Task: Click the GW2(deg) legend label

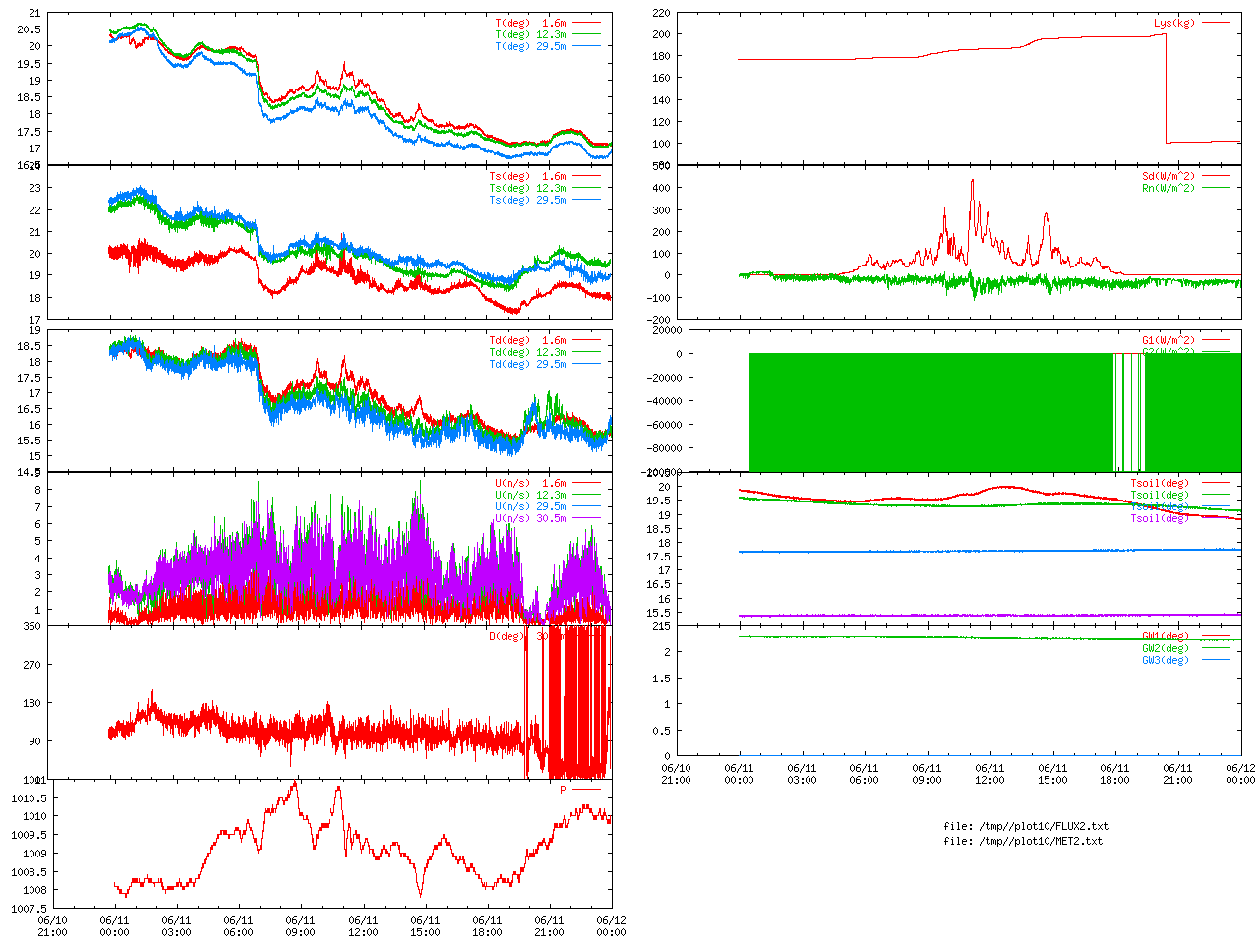Action: [x=1166, y=648]
